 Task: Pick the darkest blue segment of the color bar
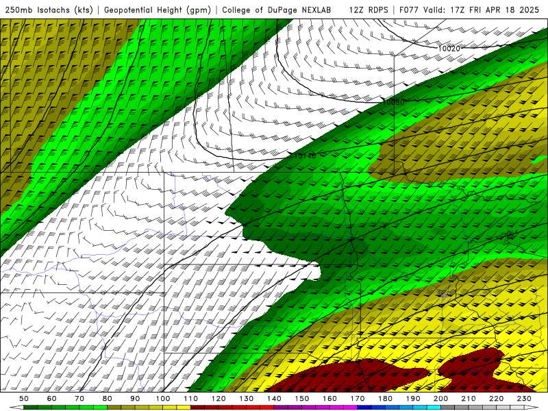coord(364,408)
